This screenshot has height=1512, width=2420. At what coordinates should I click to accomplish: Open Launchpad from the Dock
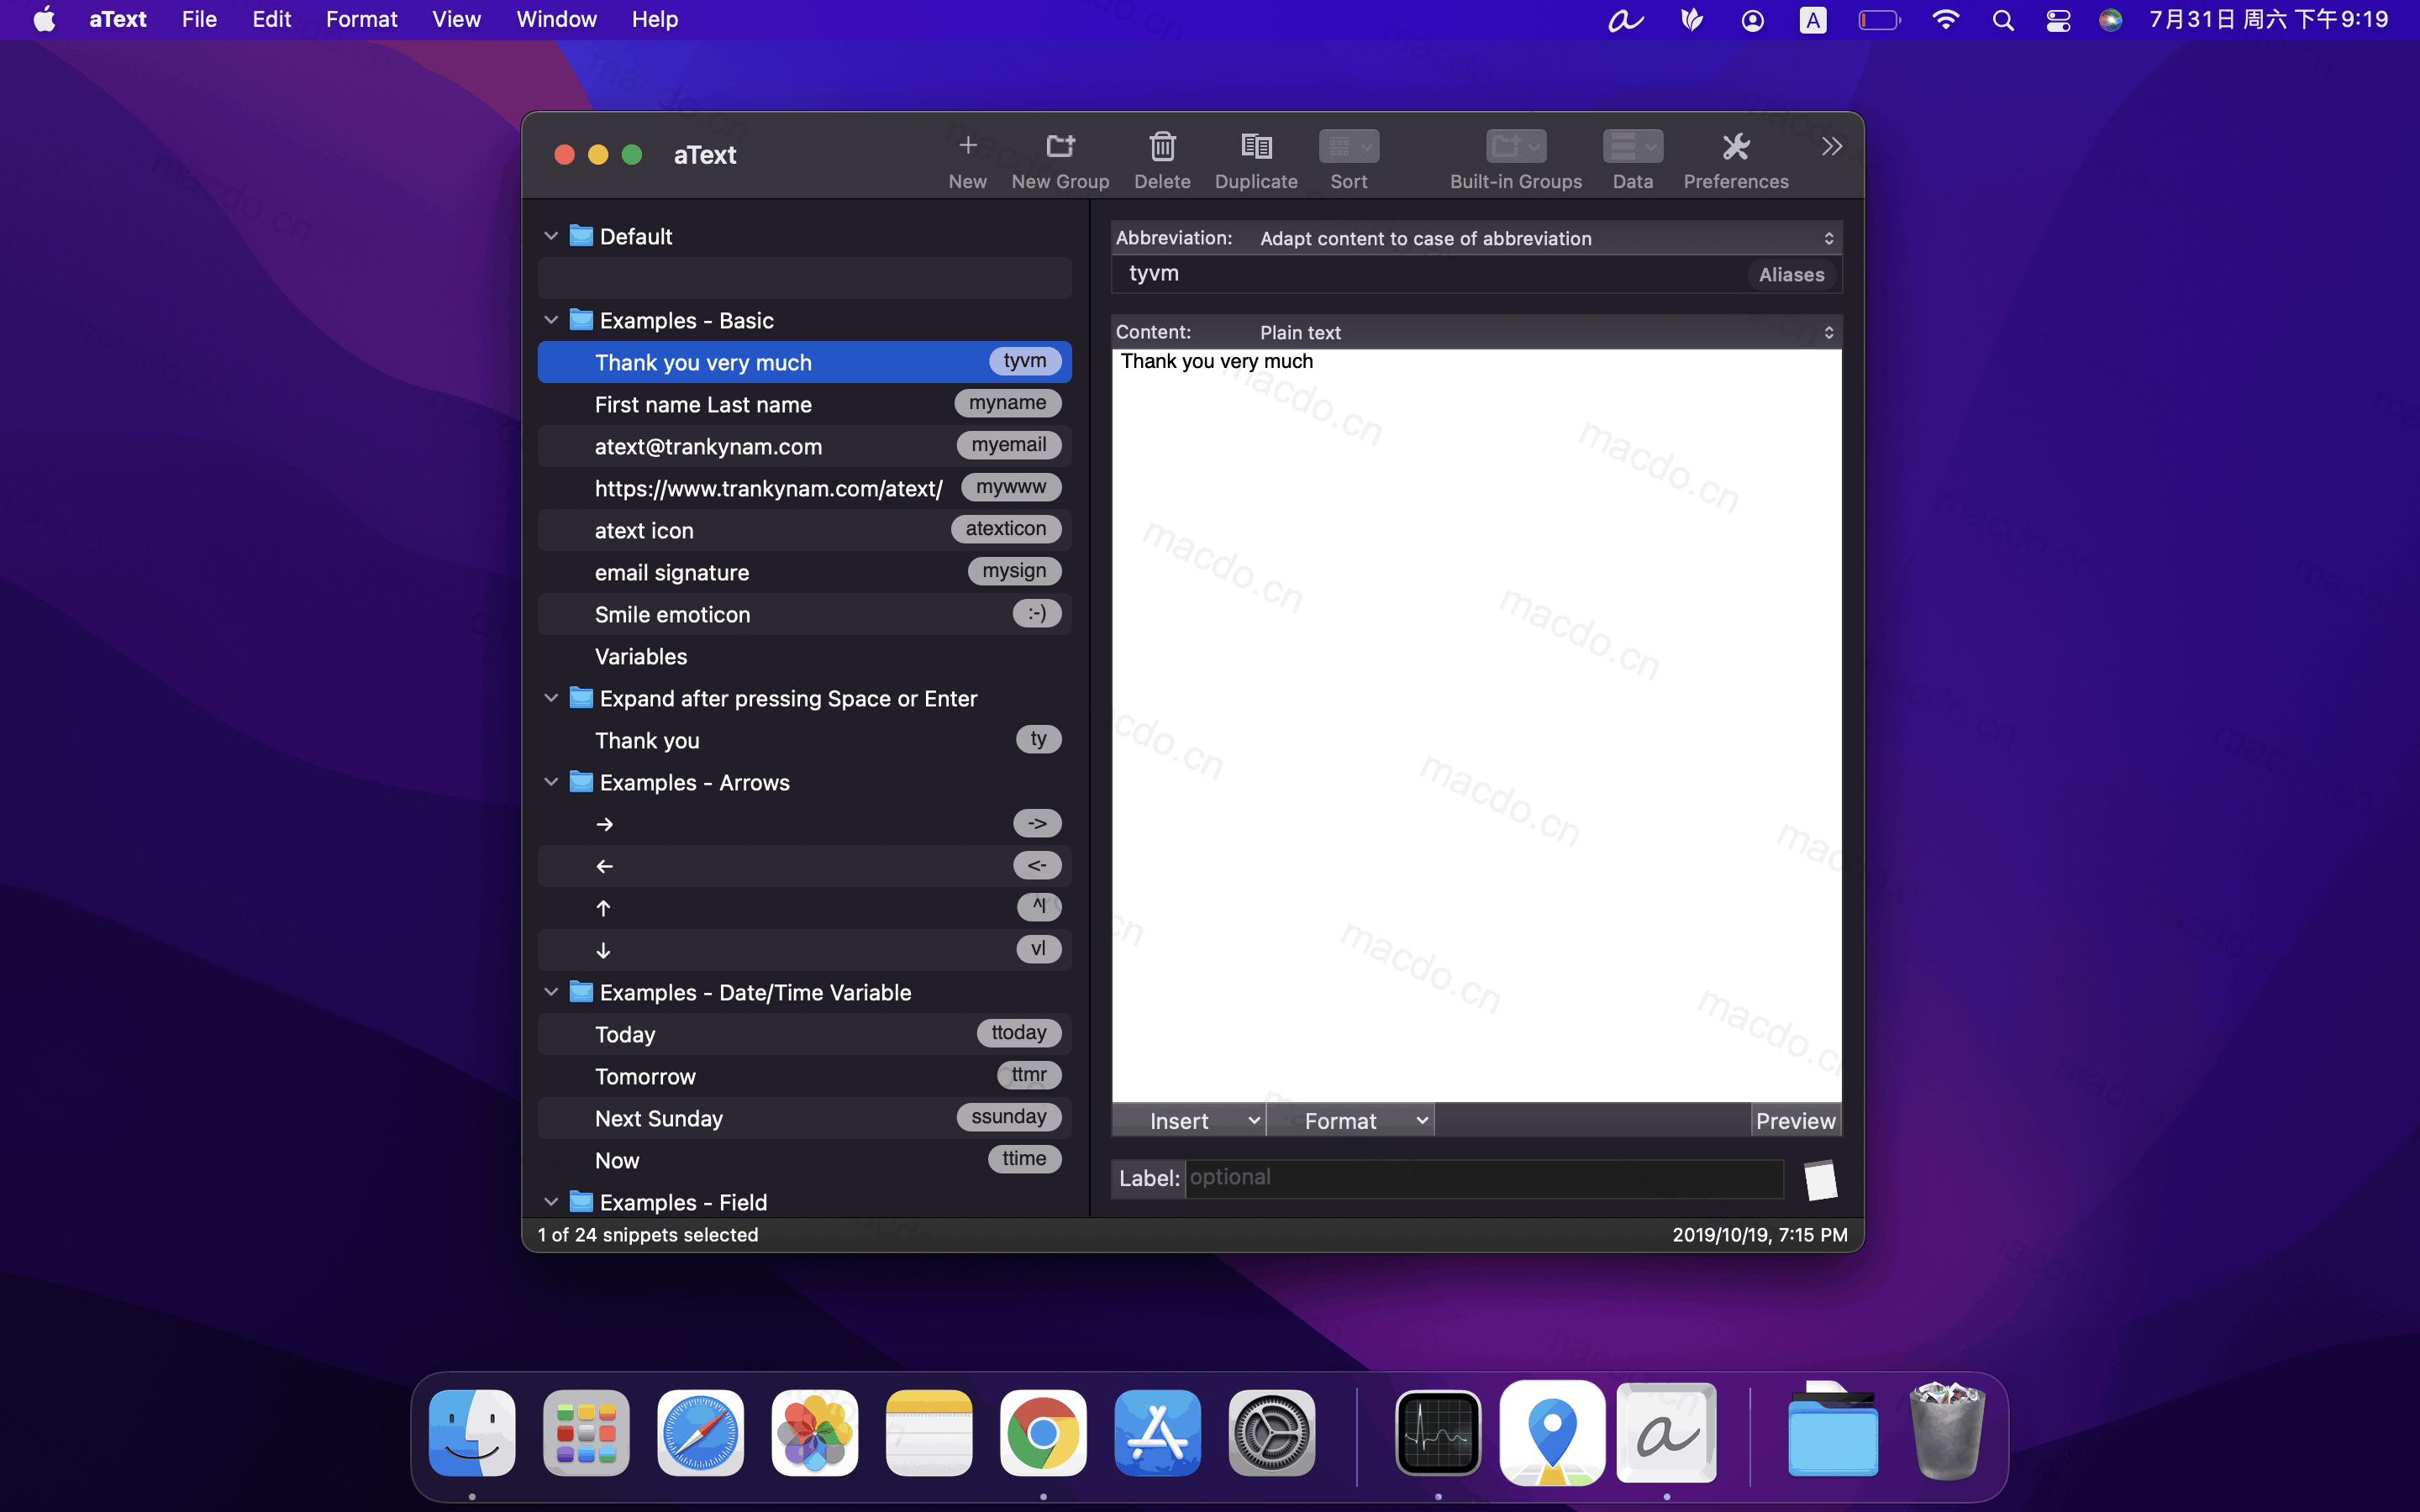[x=586, y=1433]
